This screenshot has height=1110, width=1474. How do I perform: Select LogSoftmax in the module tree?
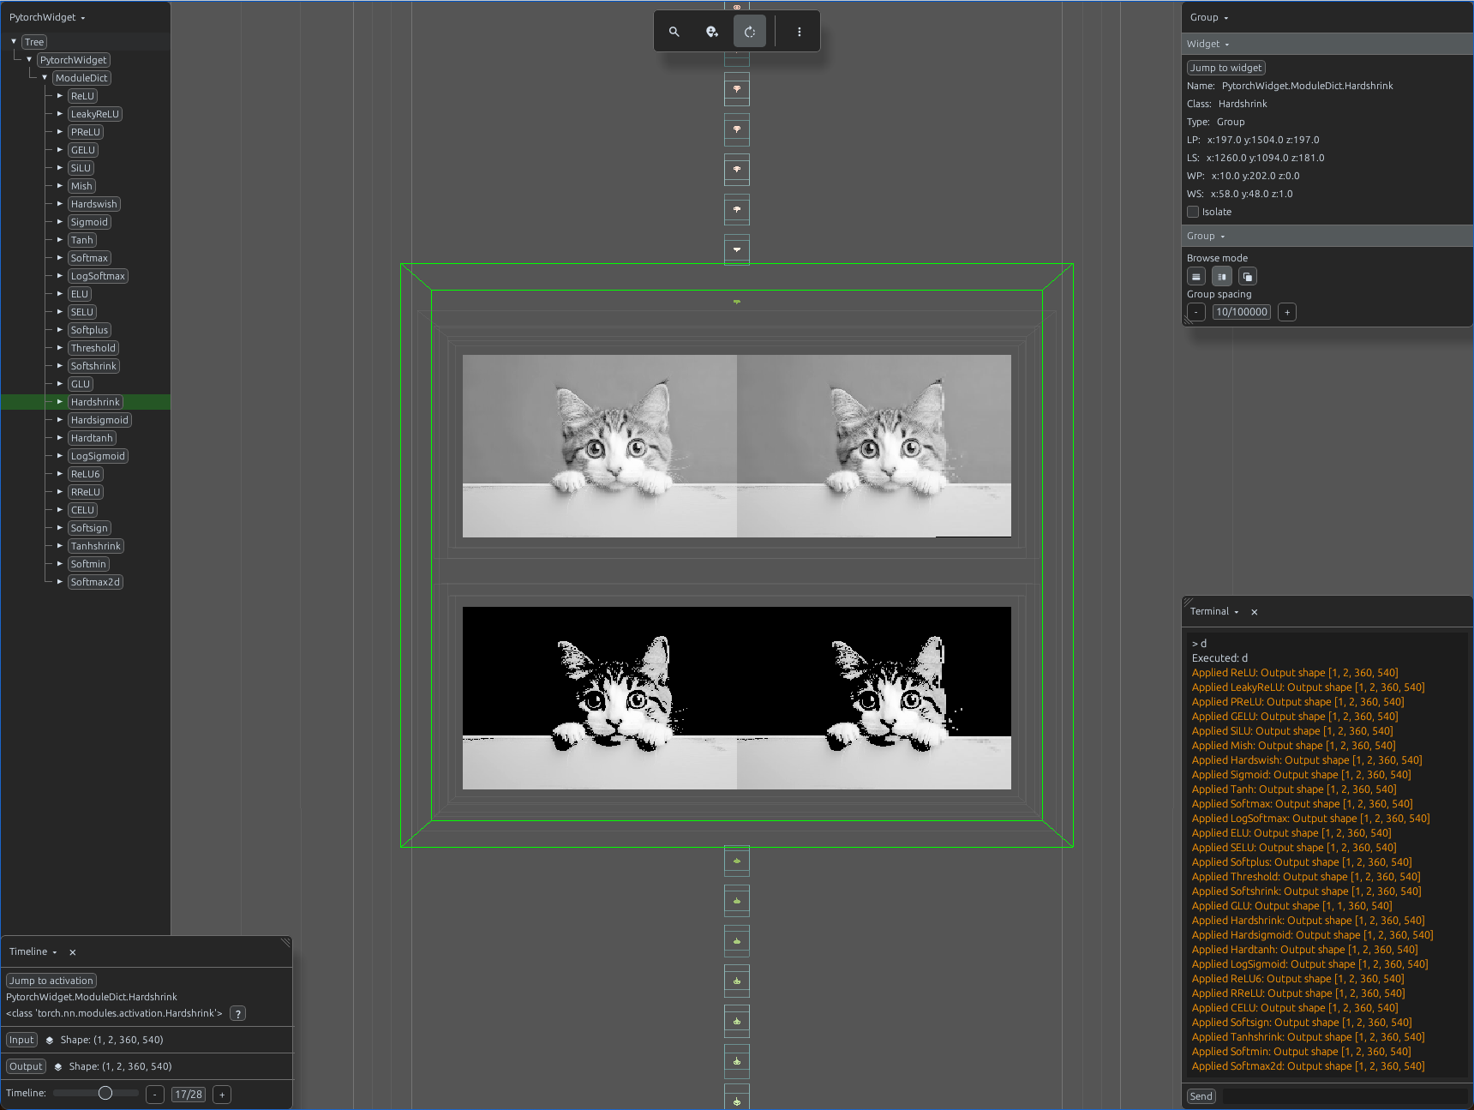pos(98,276)
